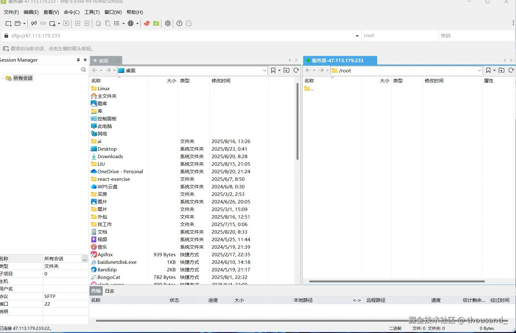
Task: Switch to the 传输 transfer tab
Action: (96, 291)
